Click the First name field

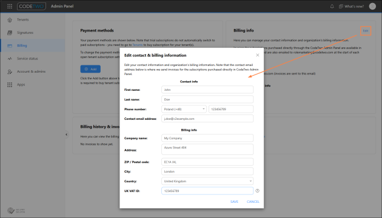pos(207,90)
